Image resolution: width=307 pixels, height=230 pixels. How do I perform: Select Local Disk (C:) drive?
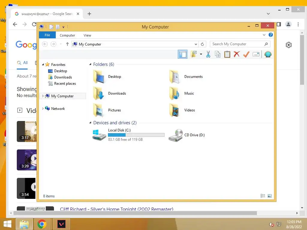coord(128,135)
